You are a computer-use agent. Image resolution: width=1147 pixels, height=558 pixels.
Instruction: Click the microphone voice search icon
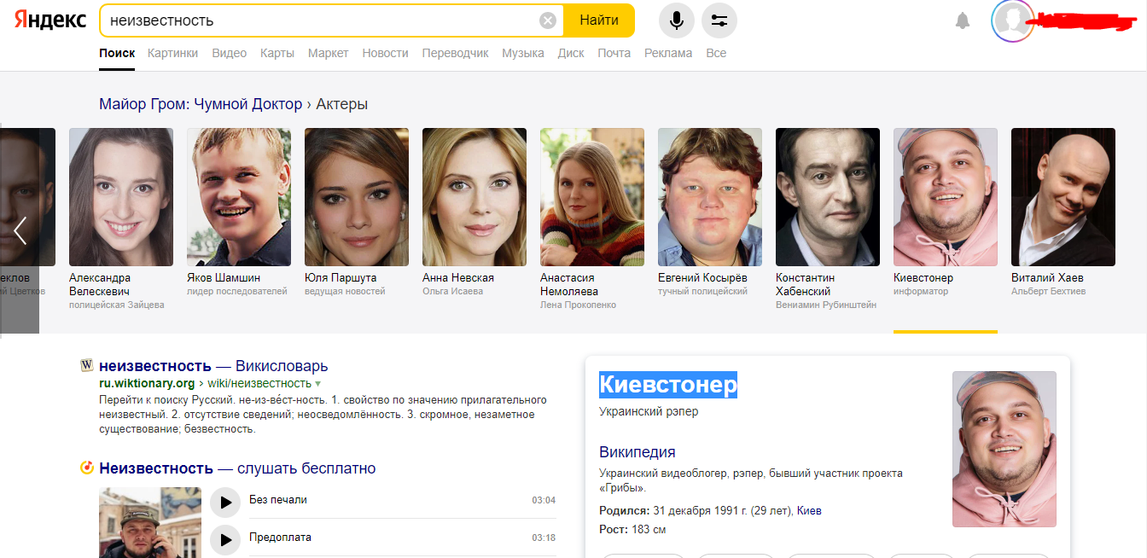click(x=676, y=20)
